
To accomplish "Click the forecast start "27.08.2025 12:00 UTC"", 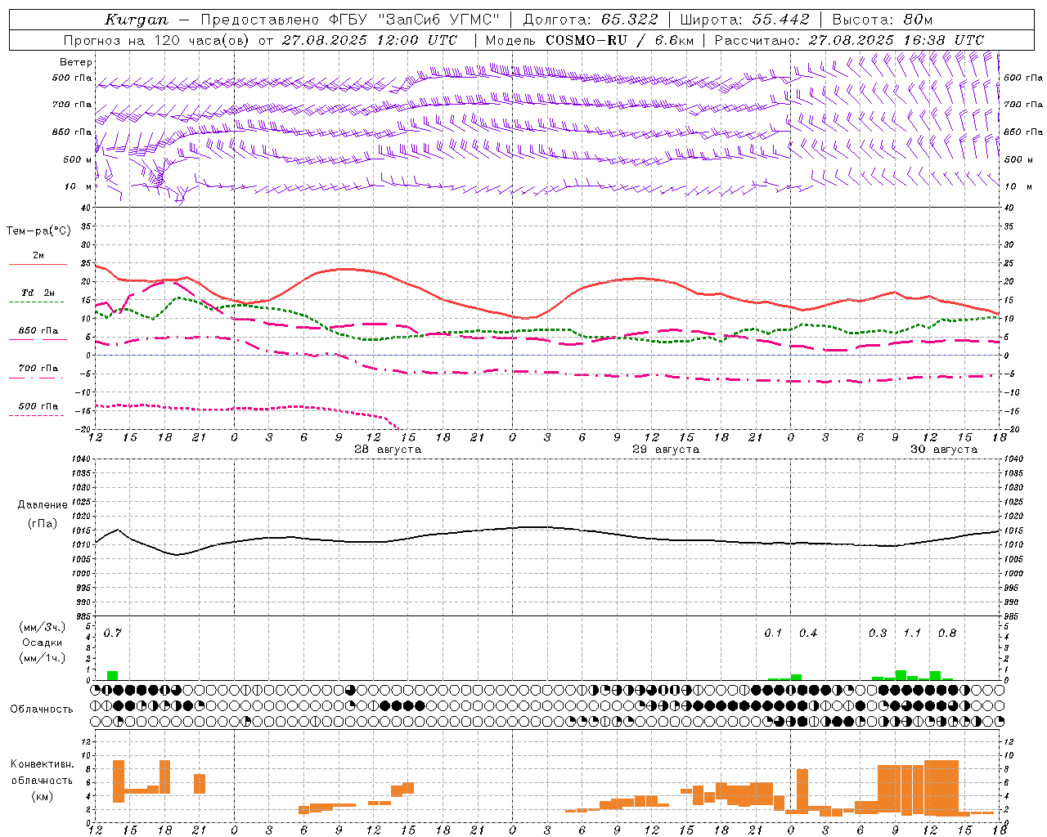I will coord(370,40).
